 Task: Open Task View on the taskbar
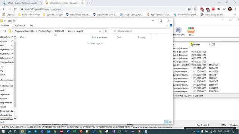pos(16,131)
